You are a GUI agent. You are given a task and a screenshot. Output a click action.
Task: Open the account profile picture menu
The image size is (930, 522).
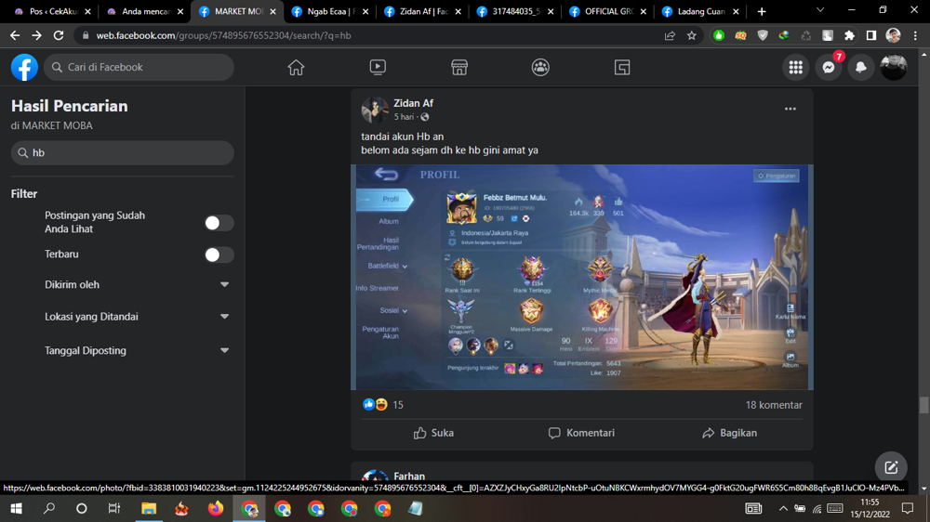tap(893, 68)
